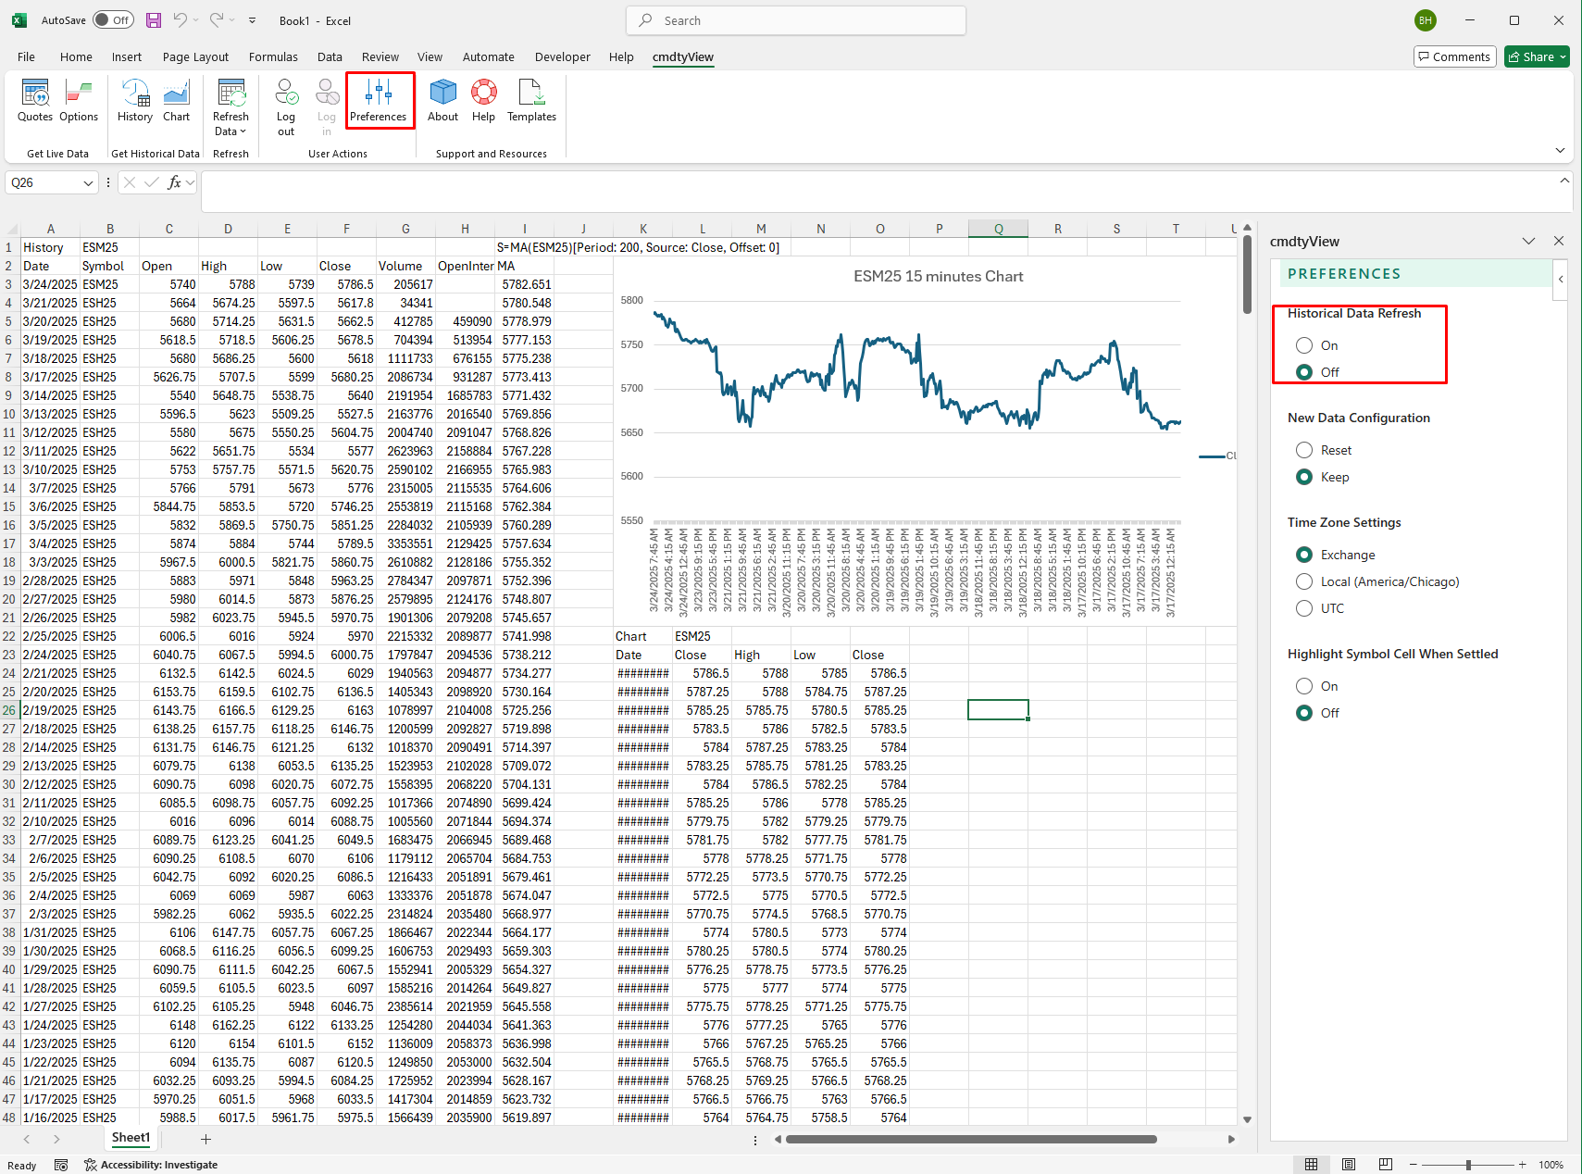Viewport: 1582px width, 1174px height.
Task: Select the History icon for historical data
Action: pyautogui.click(x=135, y=104)
